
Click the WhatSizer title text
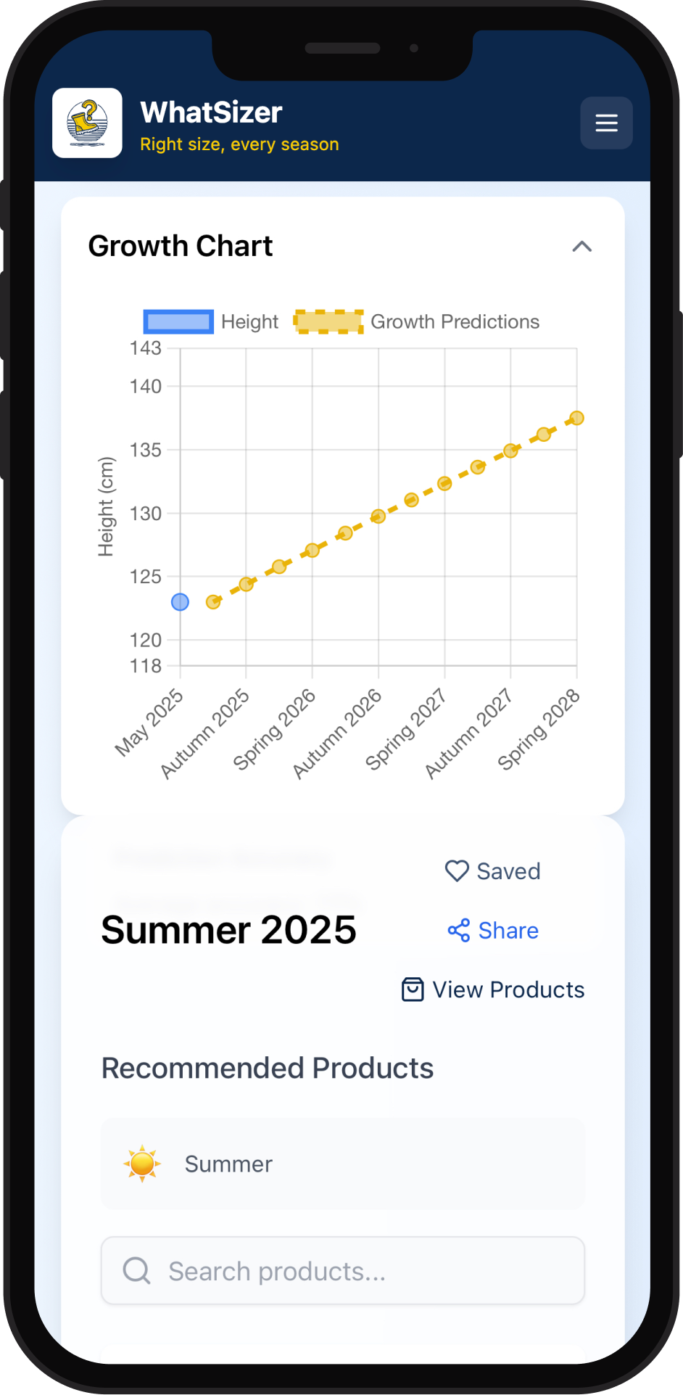coord(211,112)
